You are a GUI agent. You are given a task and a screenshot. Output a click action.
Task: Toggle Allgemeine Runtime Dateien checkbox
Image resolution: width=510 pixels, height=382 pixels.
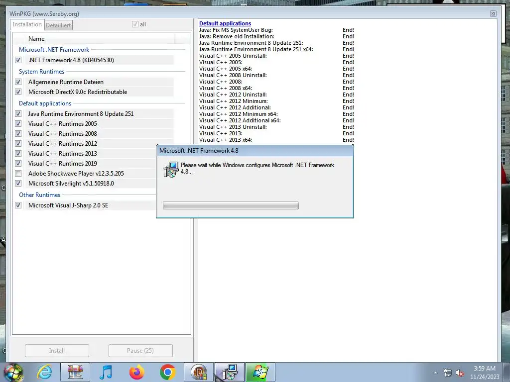[18, 82]
